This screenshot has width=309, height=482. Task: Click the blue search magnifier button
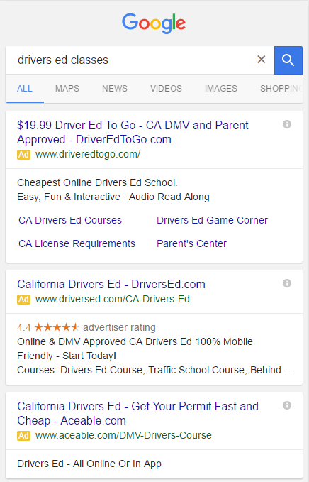click(x=288, y=60)
